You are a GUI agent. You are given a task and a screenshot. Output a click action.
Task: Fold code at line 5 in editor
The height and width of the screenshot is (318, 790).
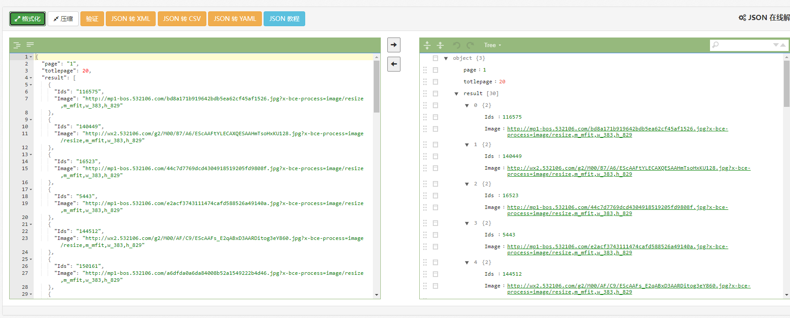(x=31, y=85)
